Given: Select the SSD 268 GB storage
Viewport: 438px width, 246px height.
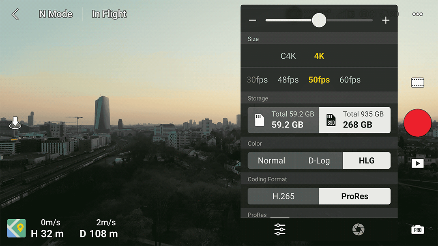Looking at the screenshot, I should click(x=355, y=120).
